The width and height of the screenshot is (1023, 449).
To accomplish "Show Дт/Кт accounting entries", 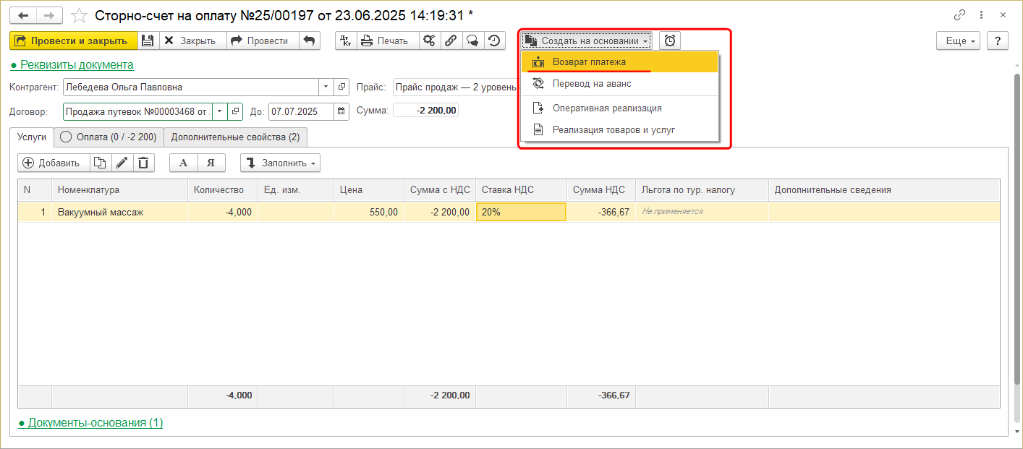I will pos(346,40).
